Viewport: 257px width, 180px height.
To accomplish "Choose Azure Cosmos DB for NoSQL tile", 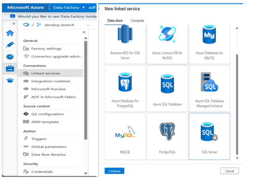I will (167, 43).
